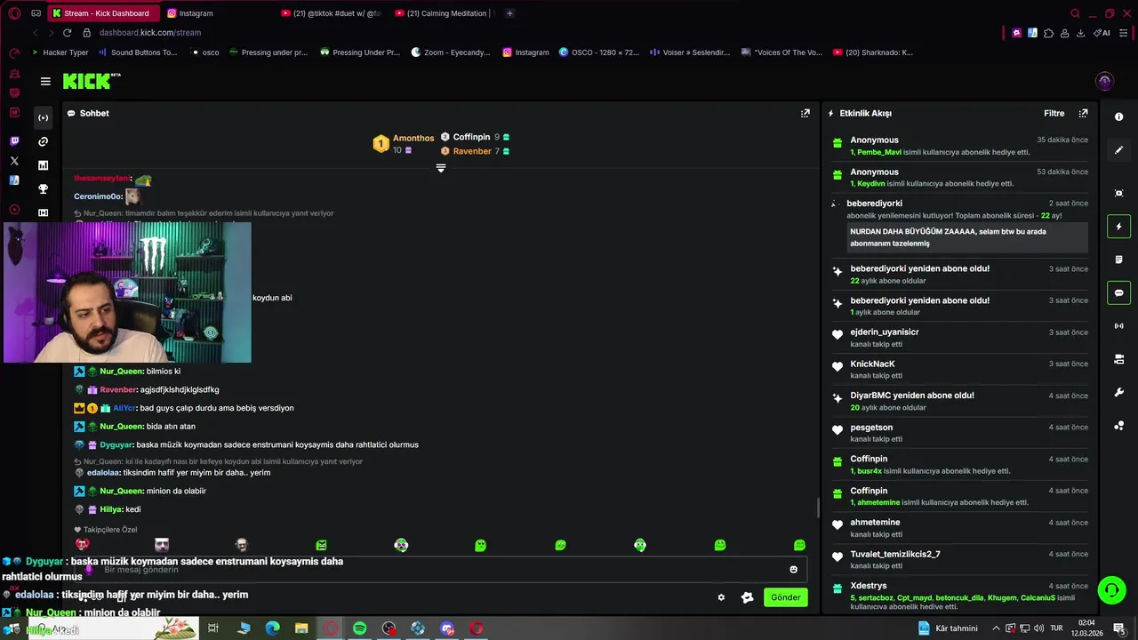The image size is (1138, 640).
Task: Open a new browser tab
Action: pos(509,13)
